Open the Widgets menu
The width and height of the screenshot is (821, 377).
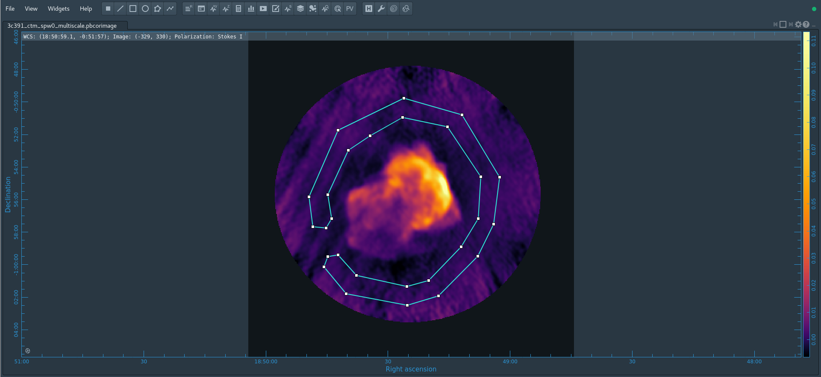click(59, 9)
